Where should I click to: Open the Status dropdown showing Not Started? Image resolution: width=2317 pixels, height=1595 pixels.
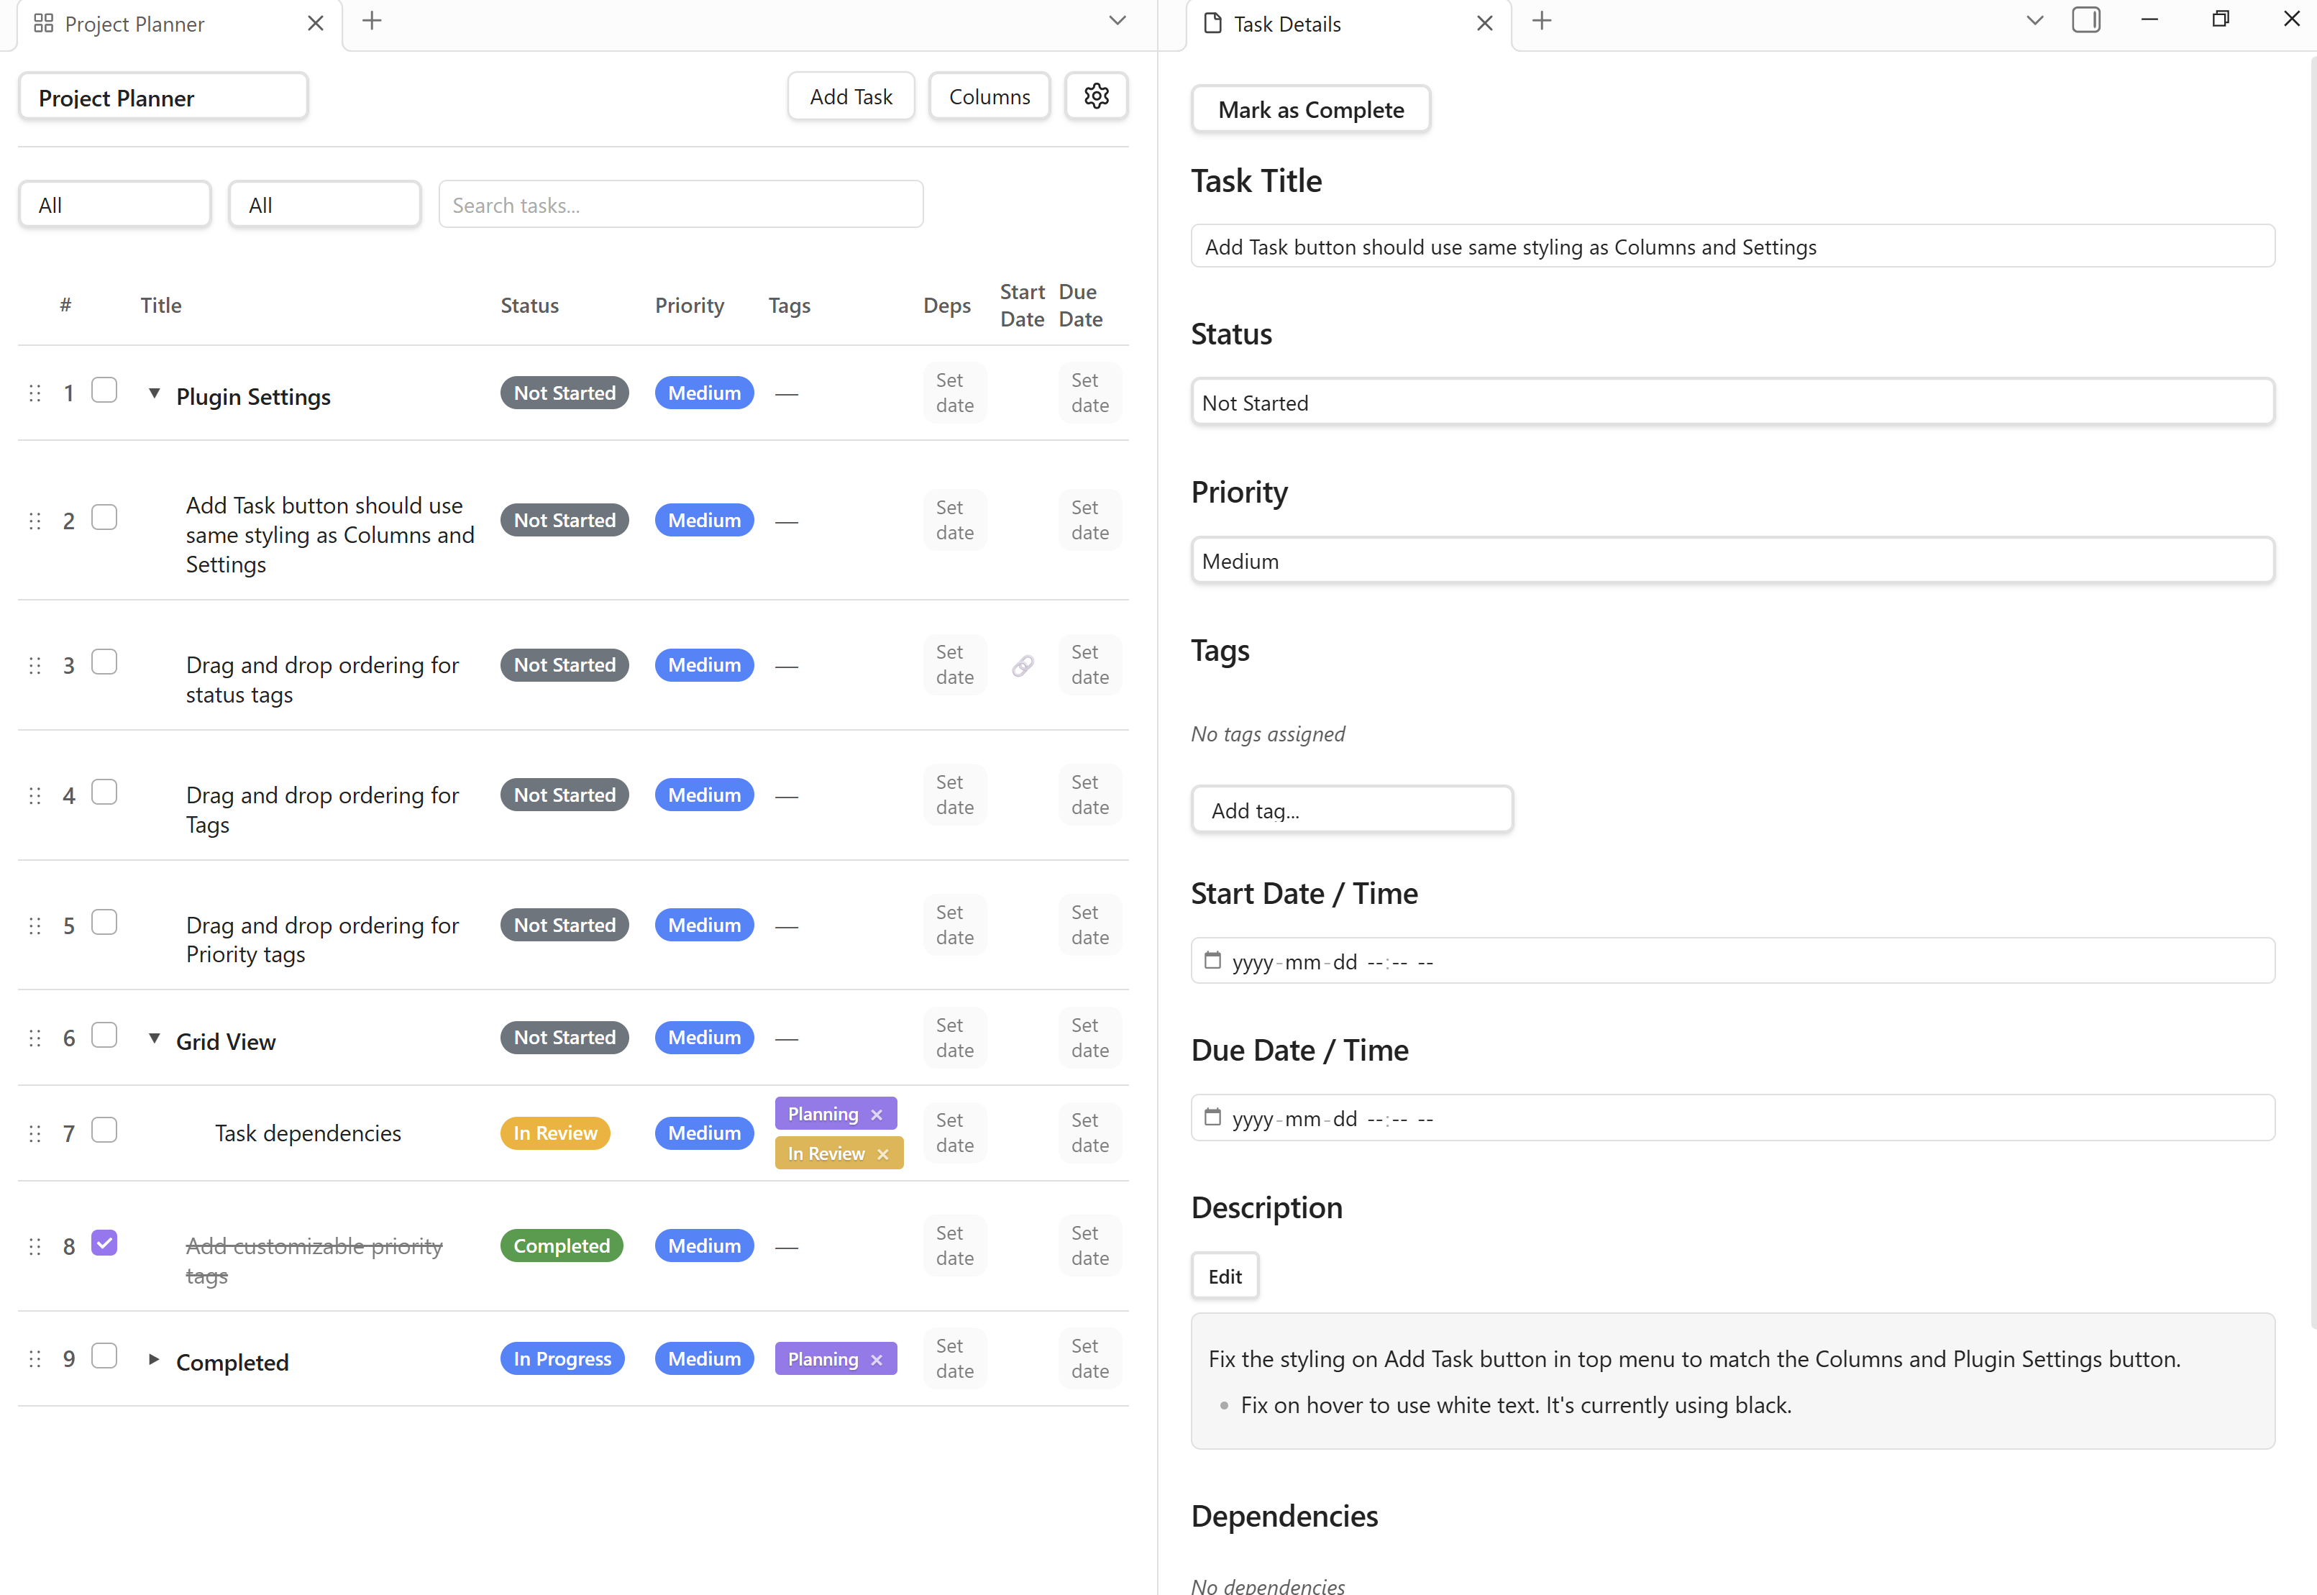pyautogui.click(x=1732, y=403)
